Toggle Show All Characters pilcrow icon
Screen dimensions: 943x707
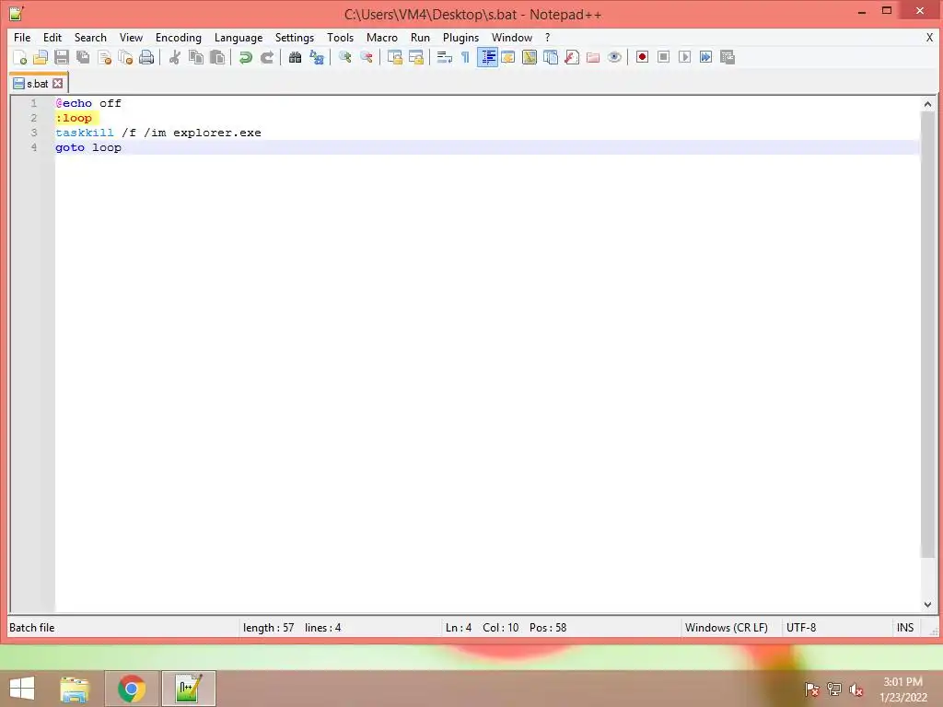(465, 57)
